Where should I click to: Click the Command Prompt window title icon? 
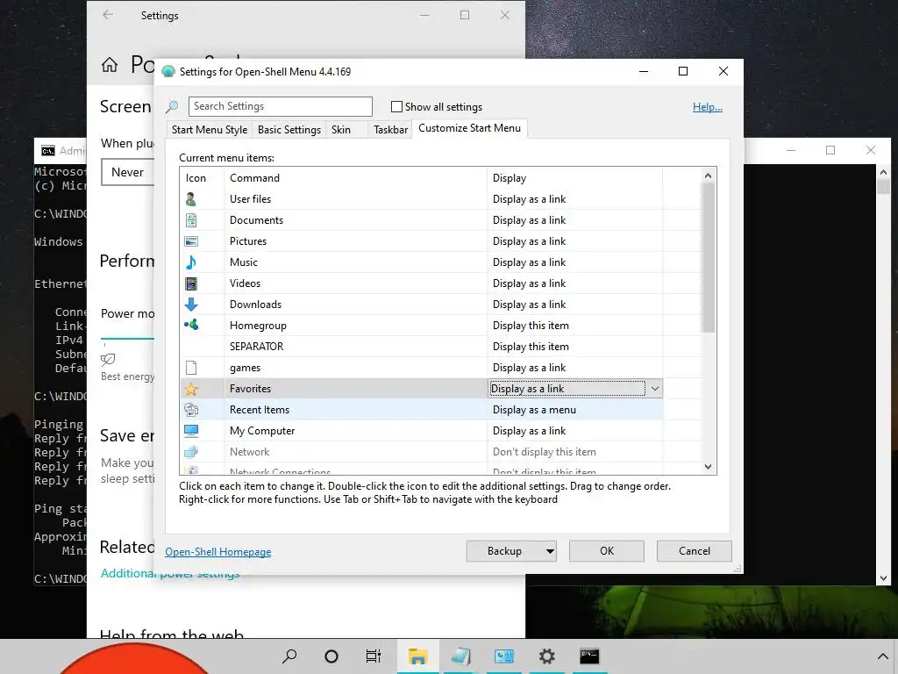point(48,151)
